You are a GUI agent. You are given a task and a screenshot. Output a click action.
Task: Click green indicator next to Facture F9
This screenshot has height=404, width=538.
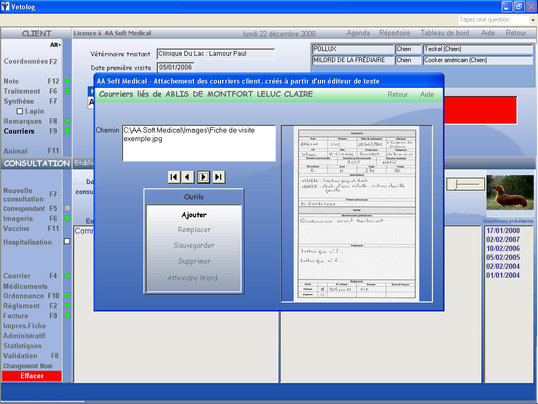67,316
